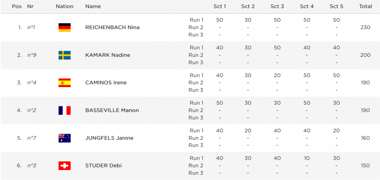Click the Pos column header
Screen dimensions: 380x180
pos(17,6)
